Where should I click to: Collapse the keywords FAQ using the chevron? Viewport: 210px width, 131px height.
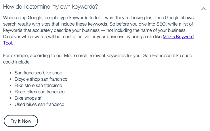pyautogui.click(x=203, y=9)
